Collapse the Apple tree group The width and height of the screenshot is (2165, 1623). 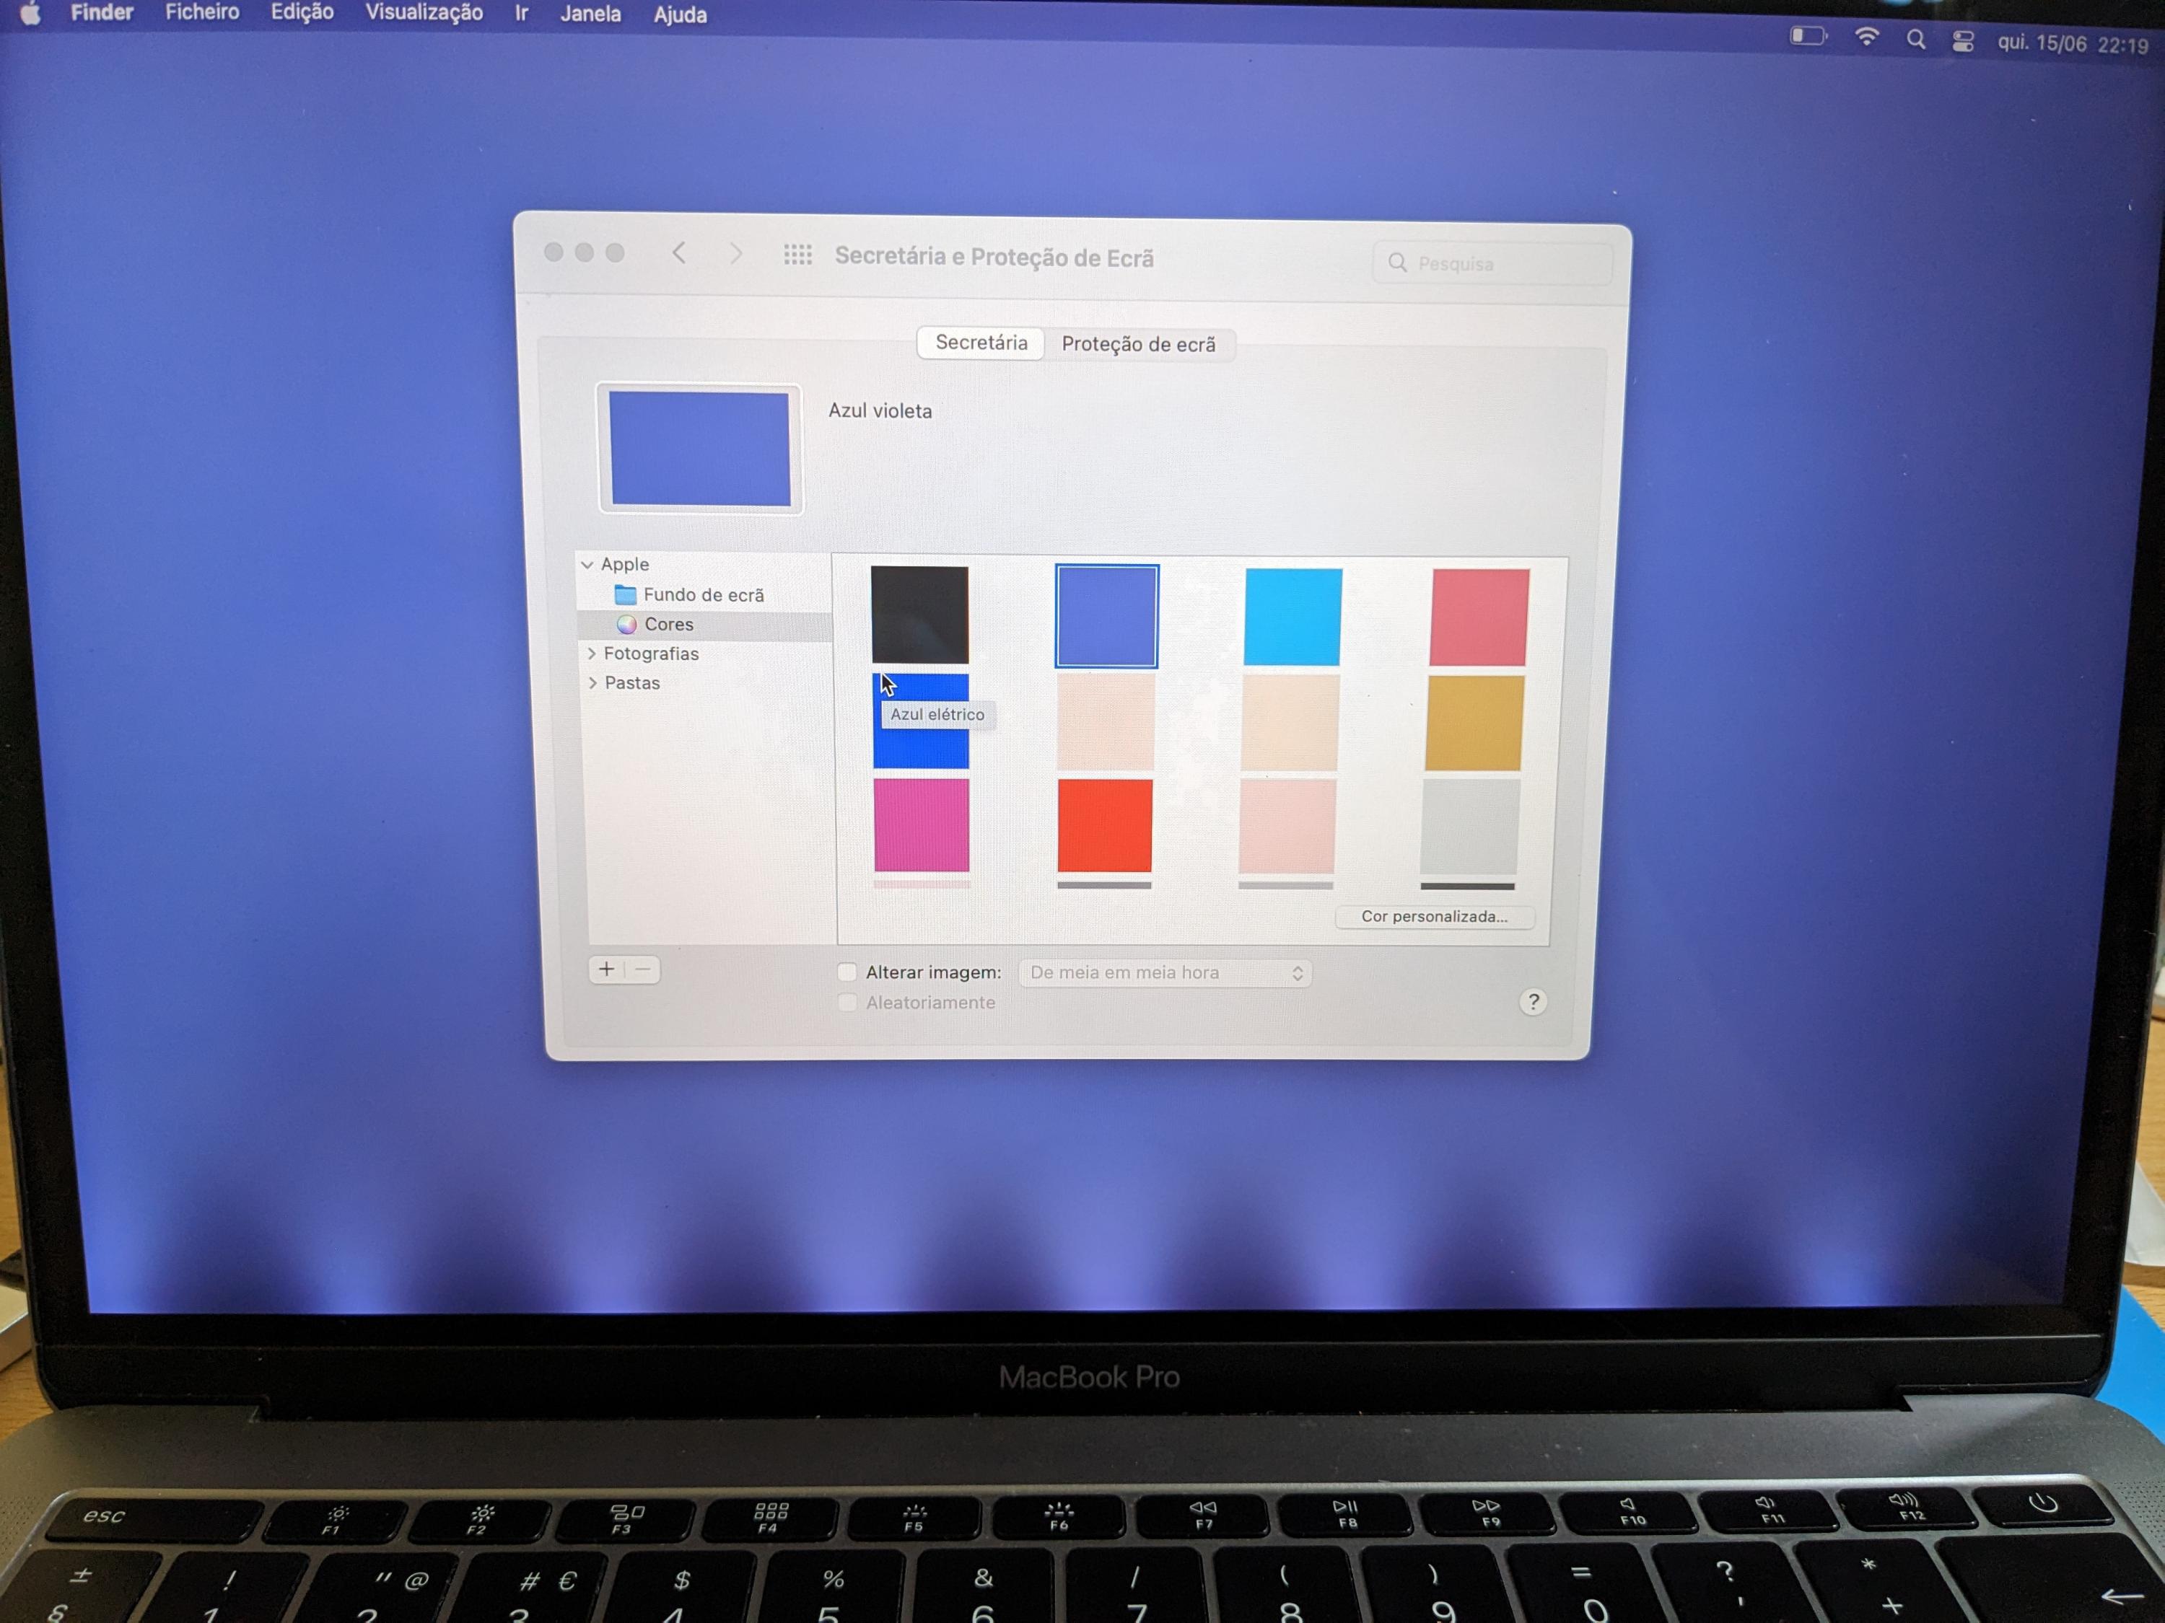coord(587,565)
